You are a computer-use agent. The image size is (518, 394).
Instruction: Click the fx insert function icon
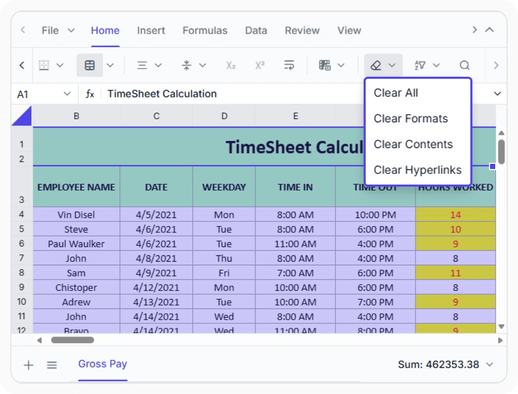90,94
